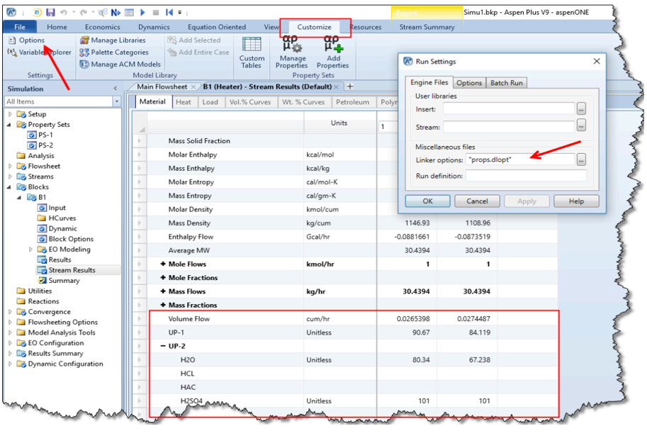This screenshot has height=436, width=647.
Task: Click the Save icon in quick access toolbar
Action: [50, 12]
